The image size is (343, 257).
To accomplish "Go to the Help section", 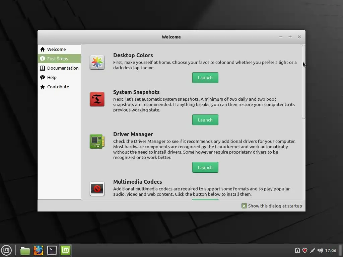I will 59,77.
